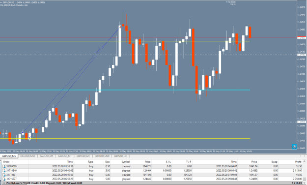The width and height of the screenshot is (307, 185).
Task: Click open time 2022.05.20 06:40:02
Action: click(63, 171)
